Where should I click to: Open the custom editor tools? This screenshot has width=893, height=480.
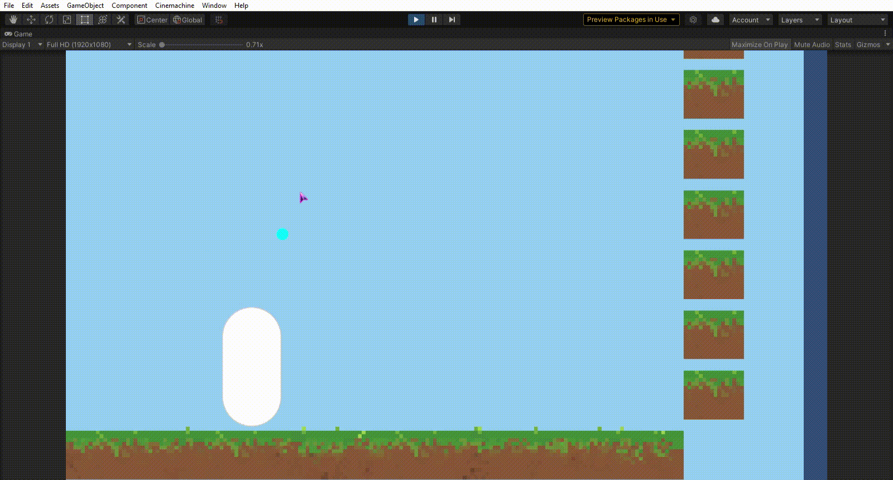(121, 20)
